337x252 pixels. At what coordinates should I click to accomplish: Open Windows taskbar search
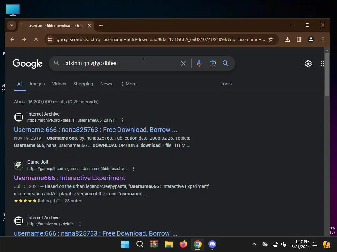tap(140, 244)
